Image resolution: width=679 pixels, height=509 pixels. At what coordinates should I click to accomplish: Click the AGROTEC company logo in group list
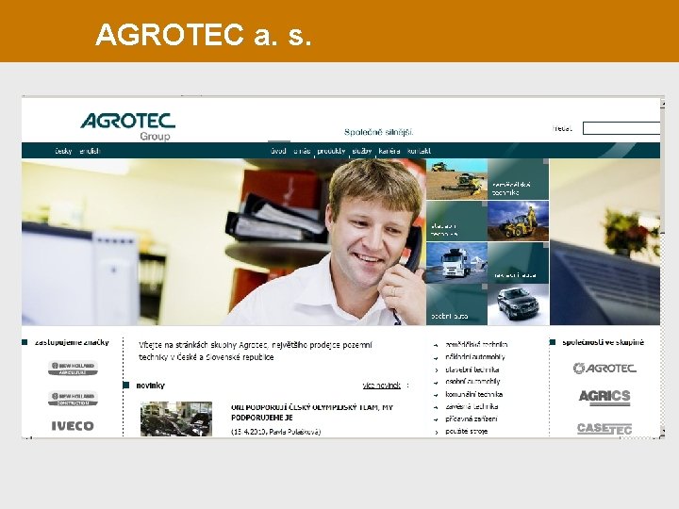click(x=604, y=369)
